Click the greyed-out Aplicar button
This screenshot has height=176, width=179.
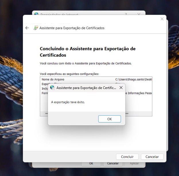pos(134,164)
